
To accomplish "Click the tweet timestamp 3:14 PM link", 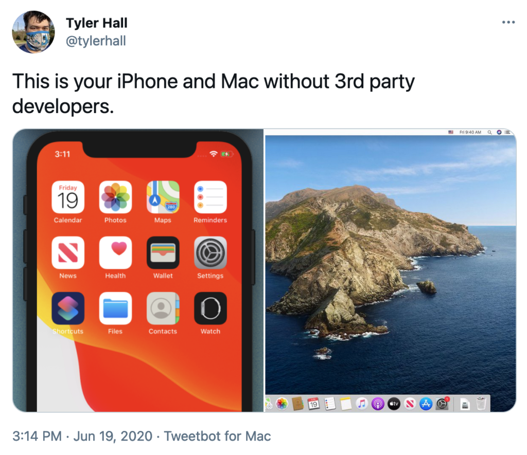I will (37, 436).
